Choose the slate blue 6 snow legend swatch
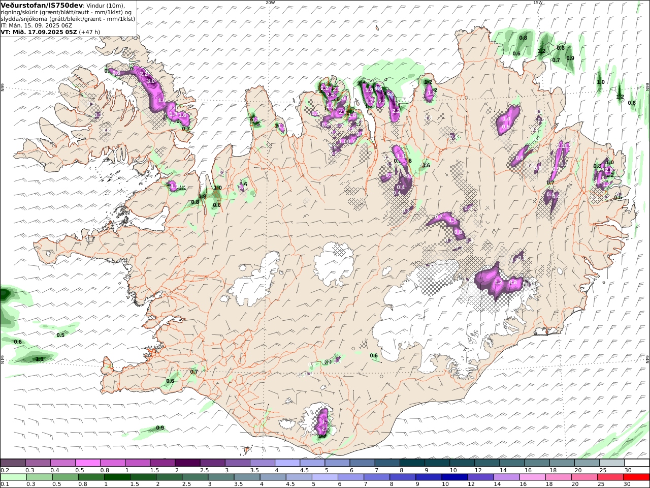This screenshot has width=650, height=488. pos(362,463)
